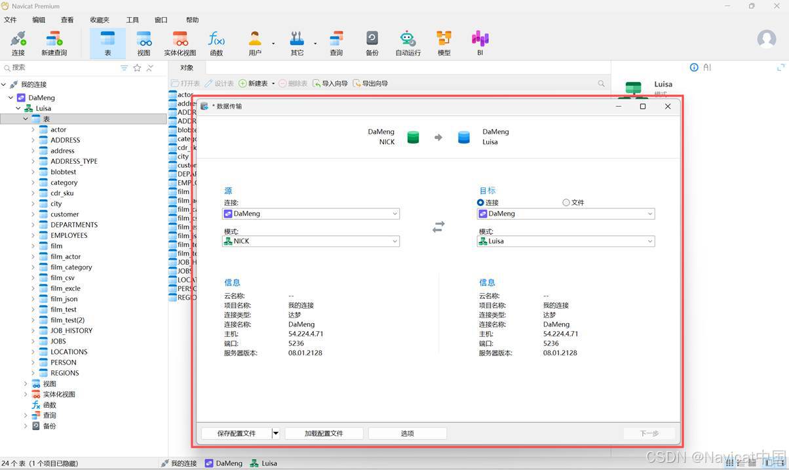Click the 加载配置文件 button

click(x=324, y=433)
